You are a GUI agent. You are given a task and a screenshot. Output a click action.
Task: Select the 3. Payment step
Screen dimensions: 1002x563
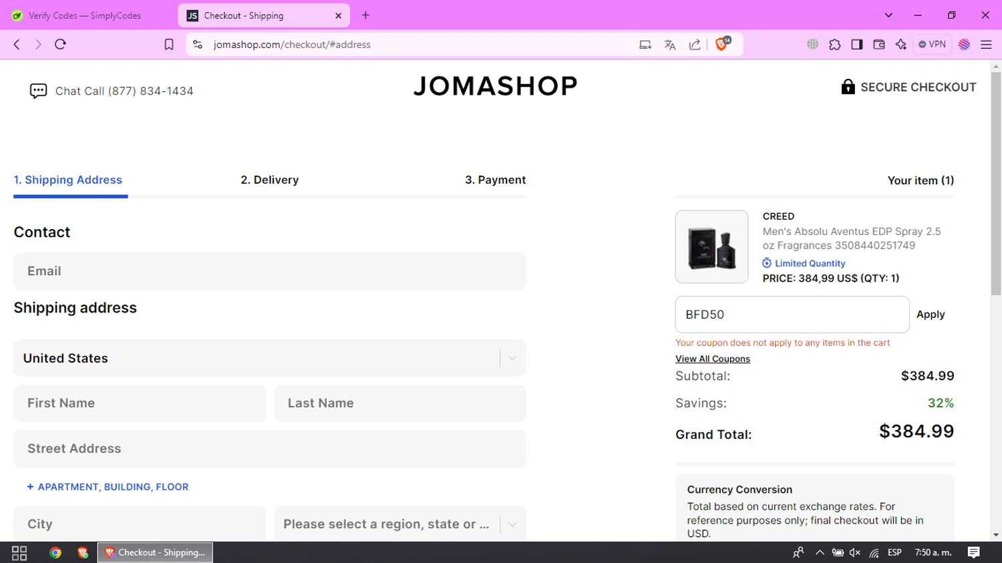496,180
